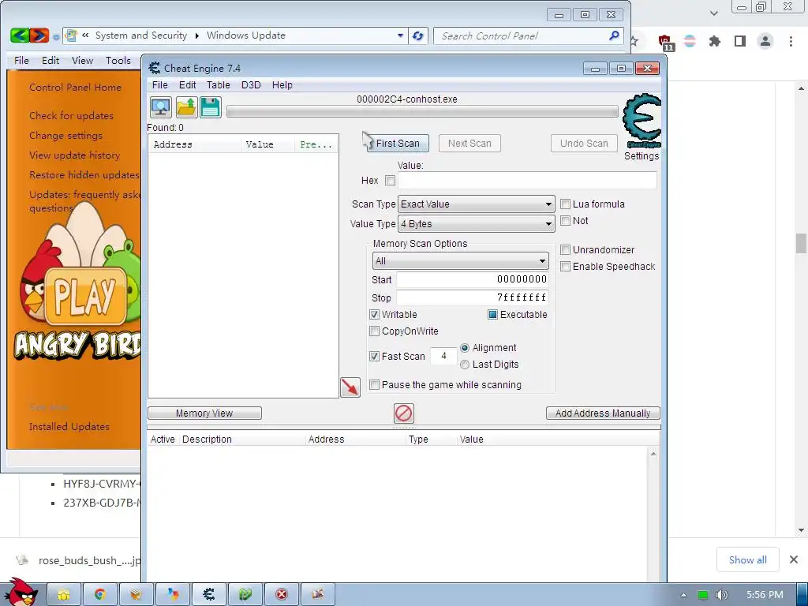This screenshot has height=606, width=808.
Task: Click the save floppy disk icon
Action: pos(211,107)
